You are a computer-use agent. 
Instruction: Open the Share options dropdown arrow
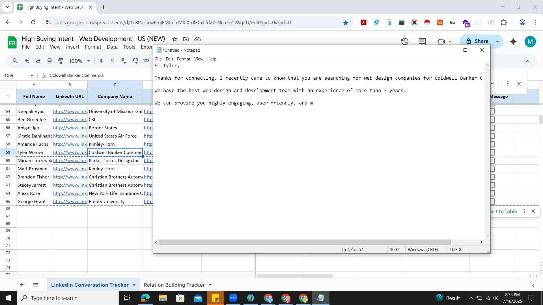click(x=497, y=42)
